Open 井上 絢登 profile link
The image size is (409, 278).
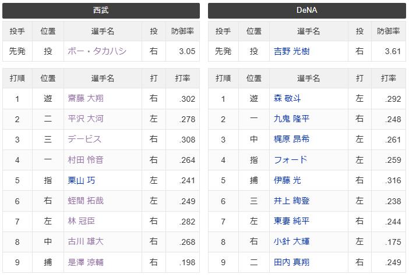(291, 201)
